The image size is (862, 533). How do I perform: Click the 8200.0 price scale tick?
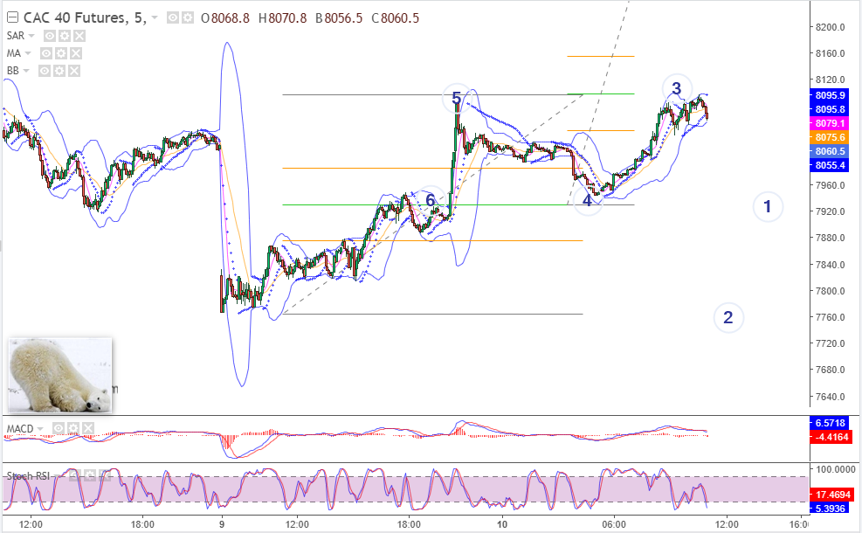[830, 27]
